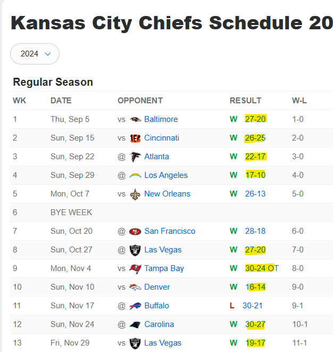Click the Cincinnati Bengals logo icon
This screenshot has width=333, height=352.
click(x=135, y=138)
